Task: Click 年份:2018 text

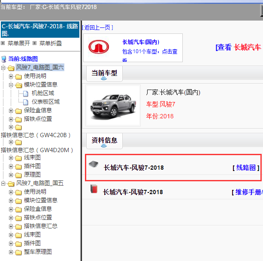Action: coord(160,116)
